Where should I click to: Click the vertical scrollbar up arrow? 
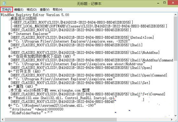(175, 15)
